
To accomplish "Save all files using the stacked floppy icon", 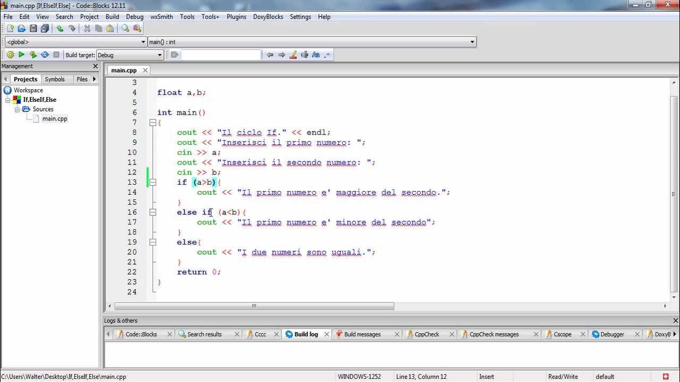I will [x=45, y=29].
